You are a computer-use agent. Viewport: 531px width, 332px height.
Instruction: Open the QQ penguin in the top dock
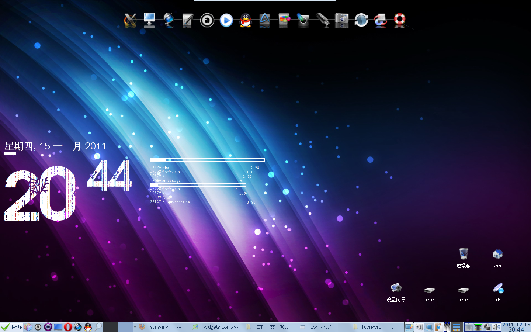pyautogui.click(x=246, y=20)
